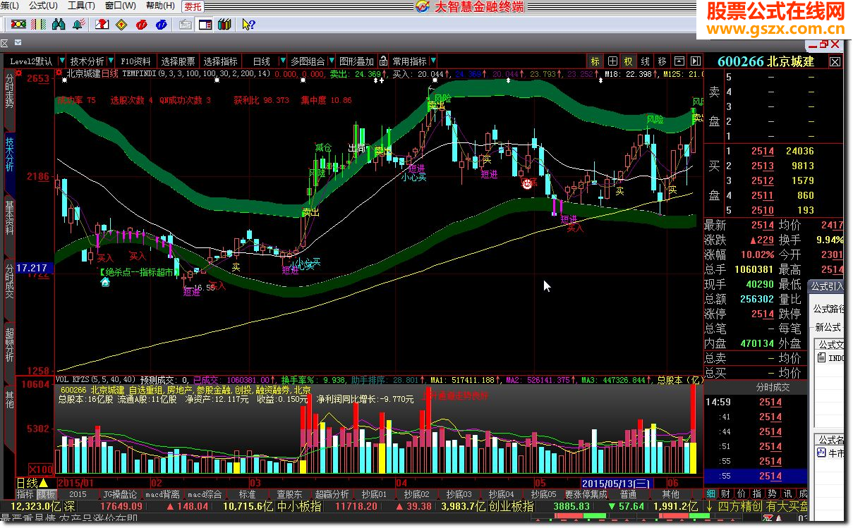
Task: Expand the Level2默认 dropdown arrow
Action: point(62,61)
